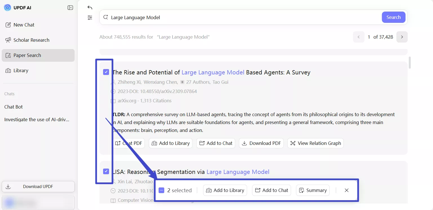Download PDF of the first paper
The height and width of the screenshot is (210, 433).
click(261, 143)
